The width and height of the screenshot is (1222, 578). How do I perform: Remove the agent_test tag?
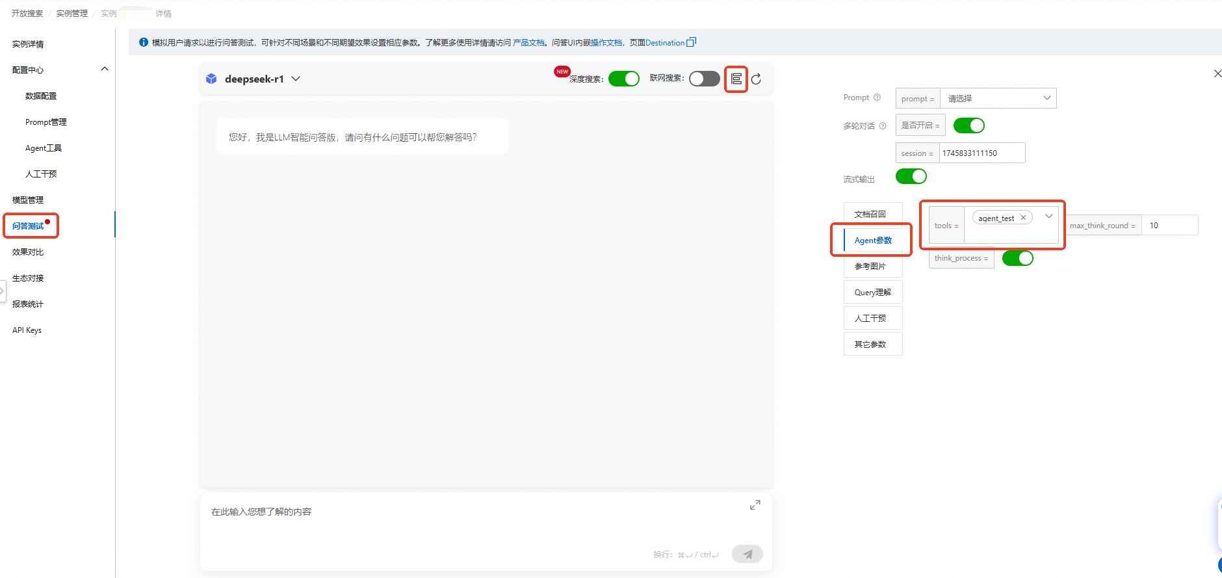(1023, 218)
